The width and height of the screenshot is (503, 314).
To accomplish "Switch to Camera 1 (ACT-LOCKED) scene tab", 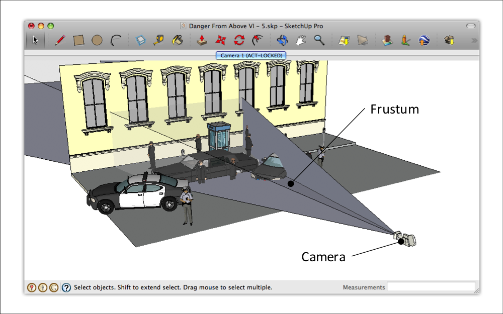I will tap(251, 55).
